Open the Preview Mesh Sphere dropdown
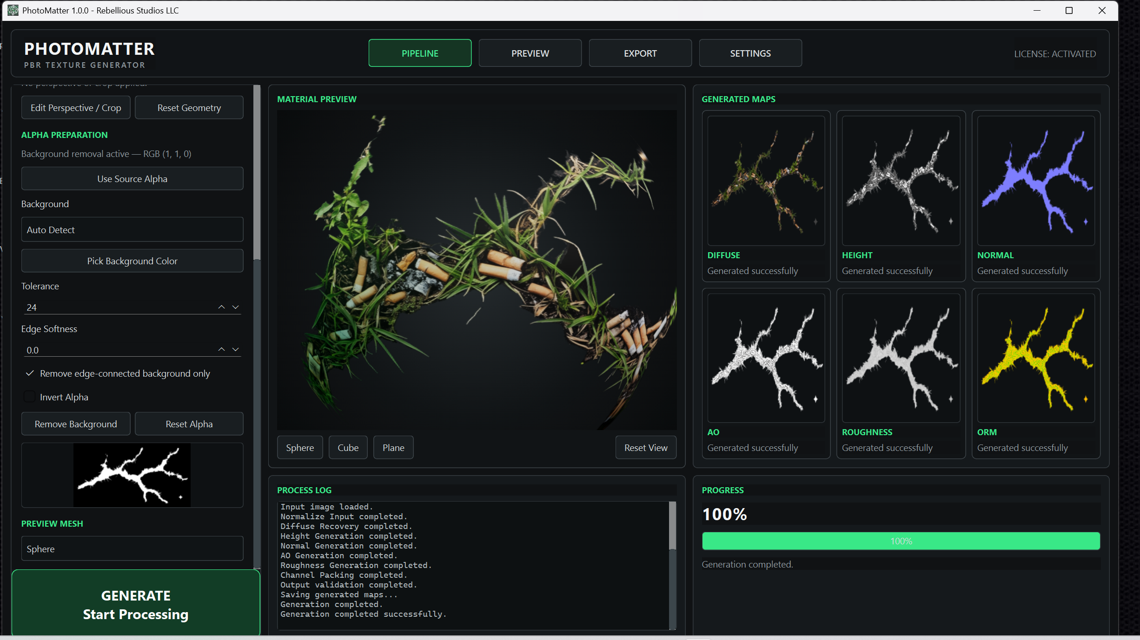The image size is (1140, 640). click(132, 549)
